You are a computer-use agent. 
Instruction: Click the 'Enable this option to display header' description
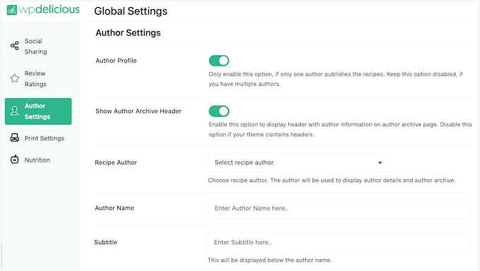coord(340,130)
